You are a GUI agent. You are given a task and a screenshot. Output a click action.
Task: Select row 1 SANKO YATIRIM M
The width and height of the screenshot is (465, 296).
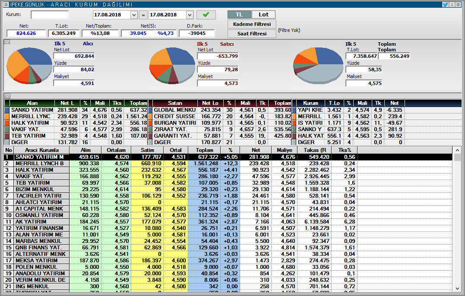click(228, 157)
